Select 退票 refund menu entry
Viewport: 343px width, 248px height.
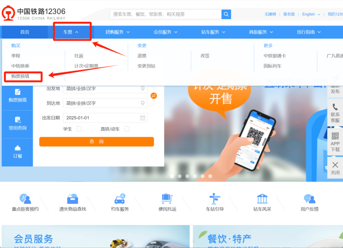point(142,56)
